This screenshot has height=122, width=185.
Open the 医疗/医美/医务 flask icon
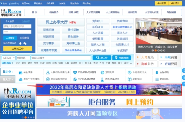coord(102,79)
